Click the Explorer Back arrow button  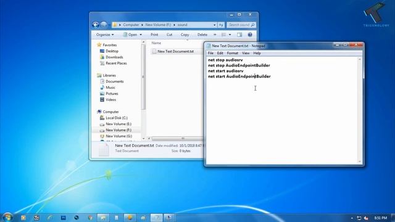coord(96,25)
